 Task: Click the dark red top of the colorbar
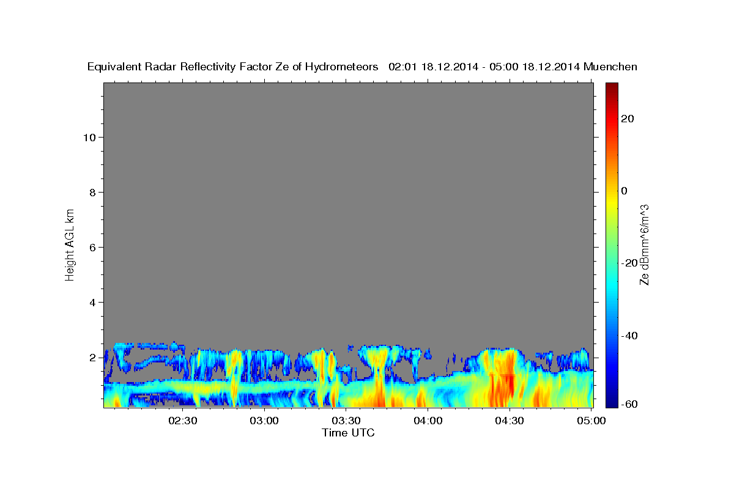click(611, 87)
